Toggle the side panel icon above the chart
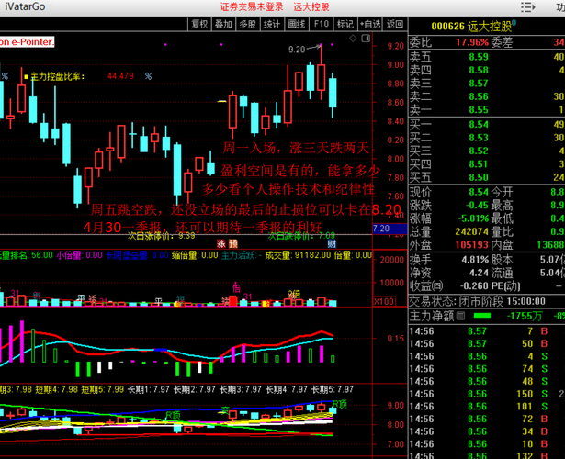This screenshot has height=459, width=565. tap(366, 39)
